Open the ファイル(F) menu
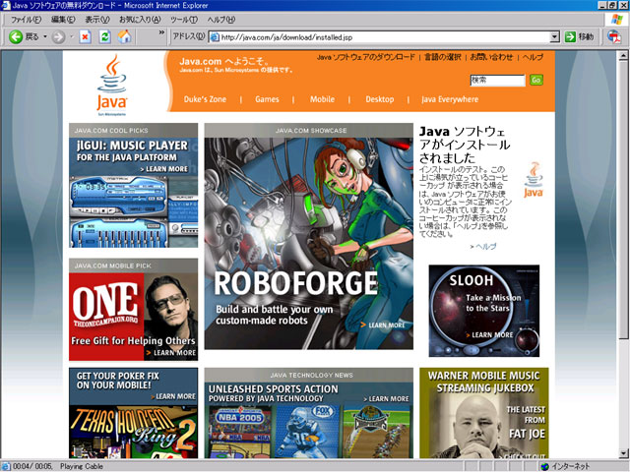 point(25,20)
